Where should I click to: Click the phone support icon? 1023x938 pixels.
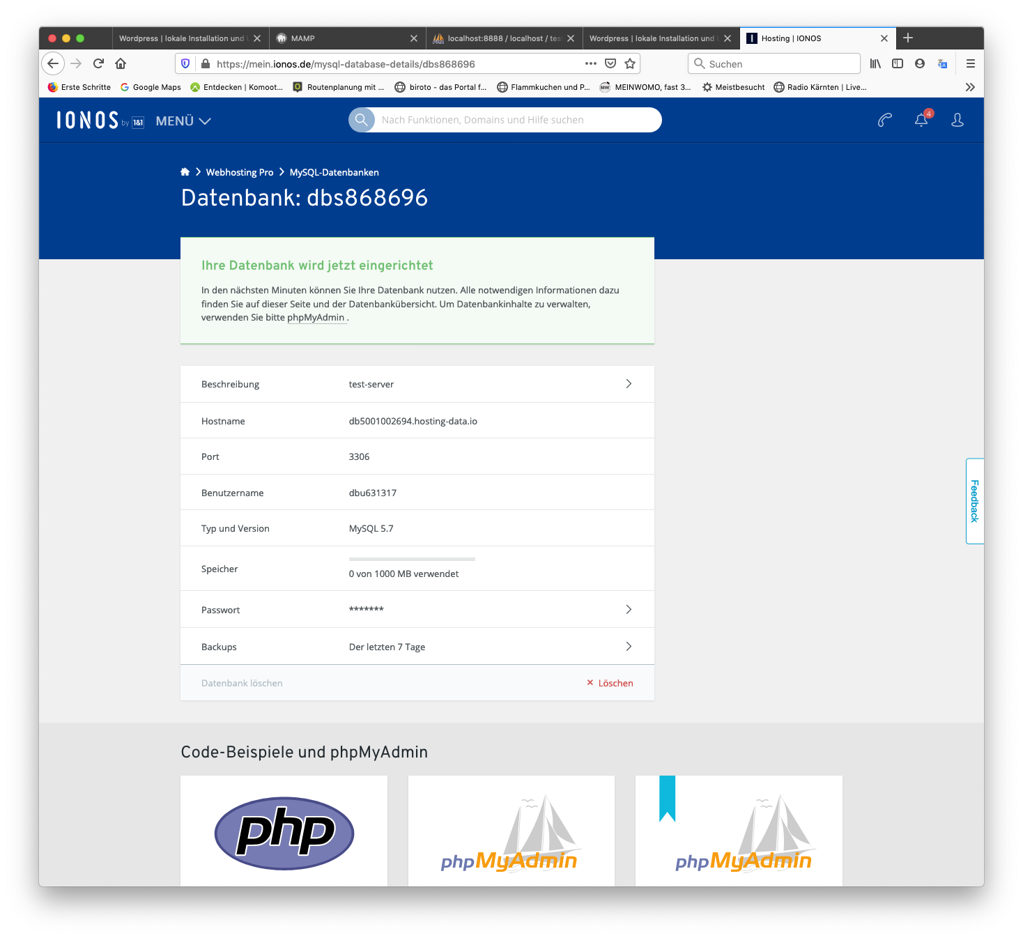coord(884,121)
